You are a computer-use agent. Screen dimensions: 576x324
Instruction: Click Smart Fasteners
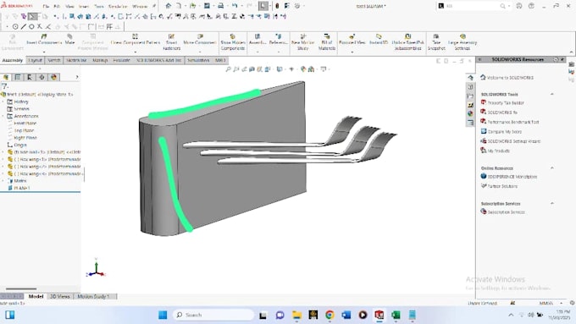pos(172,42)
